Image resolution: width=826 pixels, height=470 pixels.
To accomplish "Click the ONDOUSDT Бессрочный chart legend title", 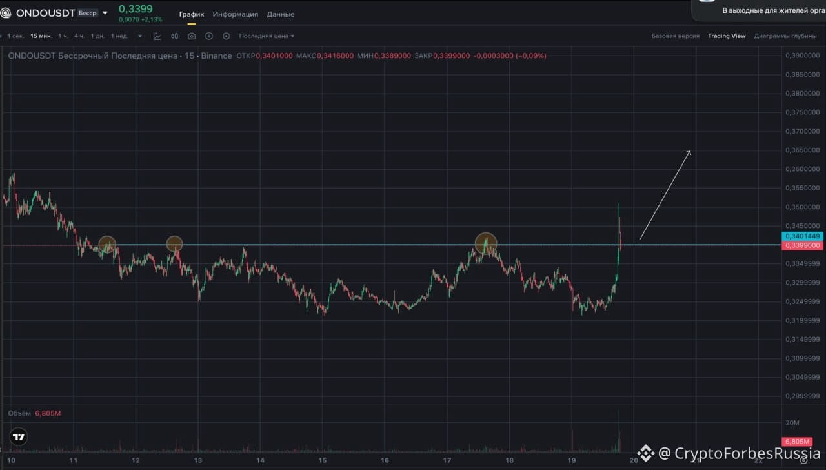I will coord(120,56).
